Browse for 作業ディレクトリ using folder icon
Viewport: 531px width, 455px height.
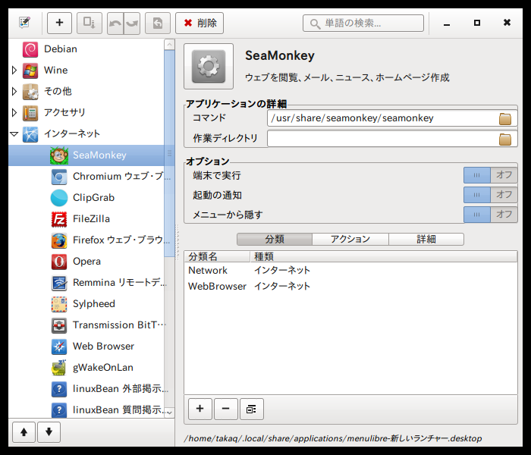(504, 139)
